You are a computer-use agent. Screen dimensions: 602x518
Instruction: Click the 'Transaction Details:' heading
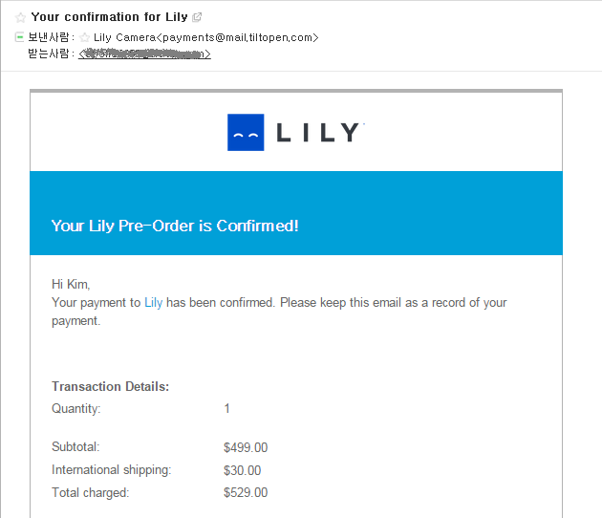click(110, 387)
